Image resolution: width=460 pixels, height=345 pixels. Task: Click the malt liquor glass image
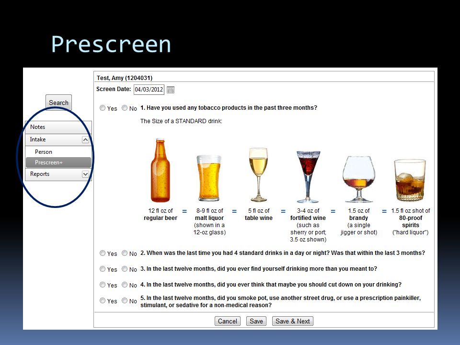[209, 178]
